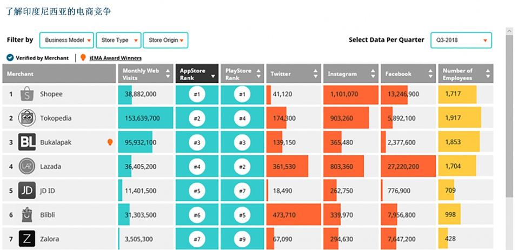Click the Shopee shopping bag logo
The image size is (518, 250).
click(x=27, y=94)
